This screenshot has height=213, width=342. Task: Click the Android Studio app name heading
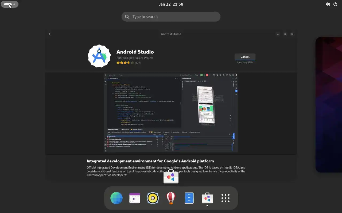135,52
